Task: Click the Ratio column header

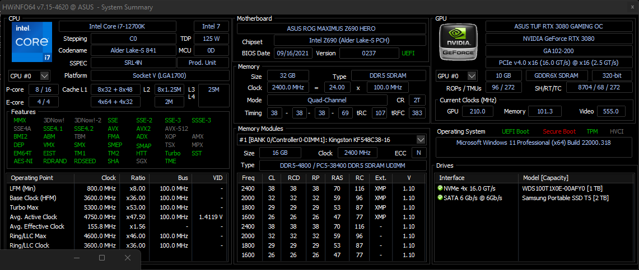Action: (x=133, y=178)
